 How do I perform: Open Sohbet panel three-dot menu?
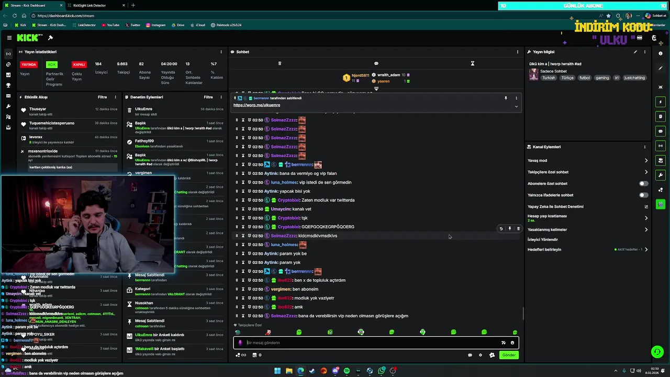coord(518,52)
